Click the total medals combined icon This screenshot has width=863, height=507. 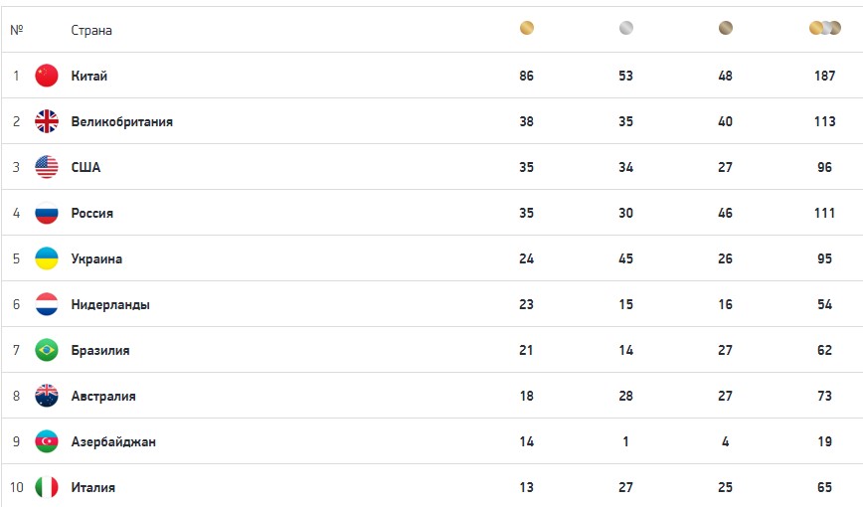825,28
